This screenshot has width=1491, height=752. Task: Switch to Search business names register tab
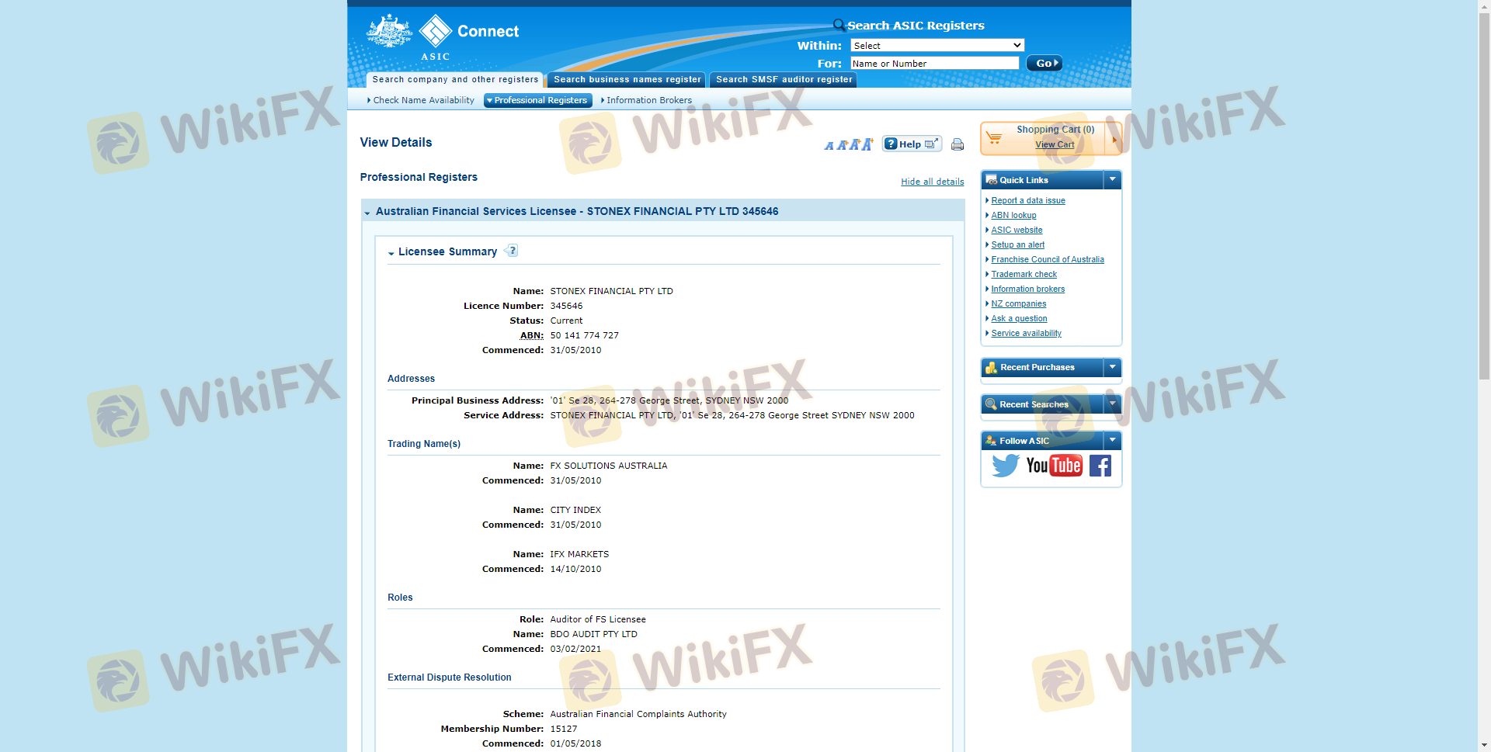click(x=627, y=79)
